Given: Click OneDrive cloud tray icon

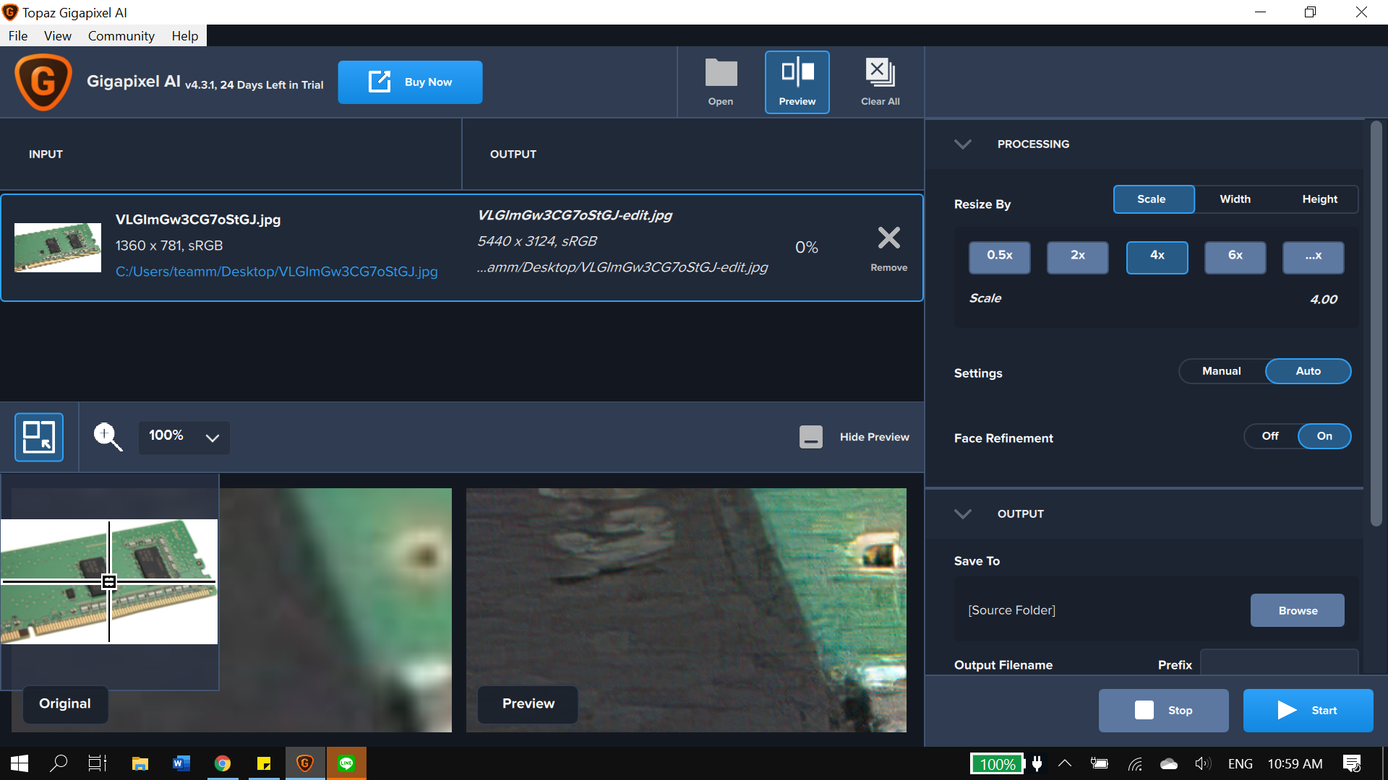Looking at the screenshot, I should pyautogui.click(x=1169, y=763).
